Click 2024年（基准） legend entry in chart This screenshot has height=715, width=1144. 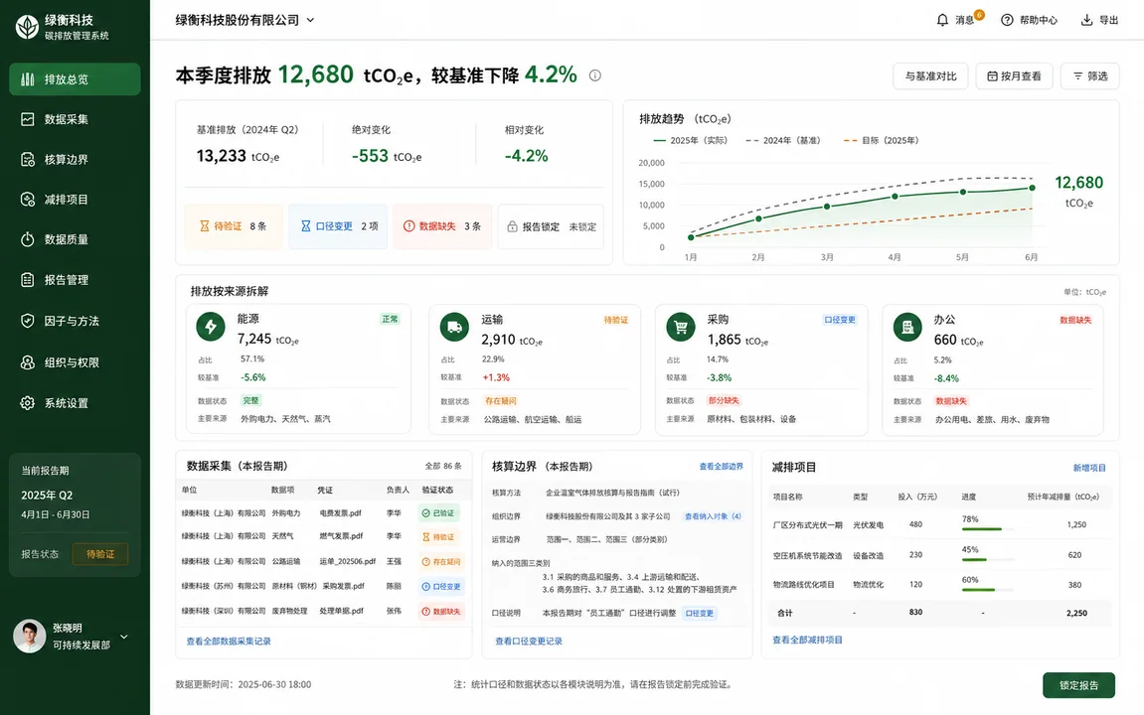[x=783, y=140]
